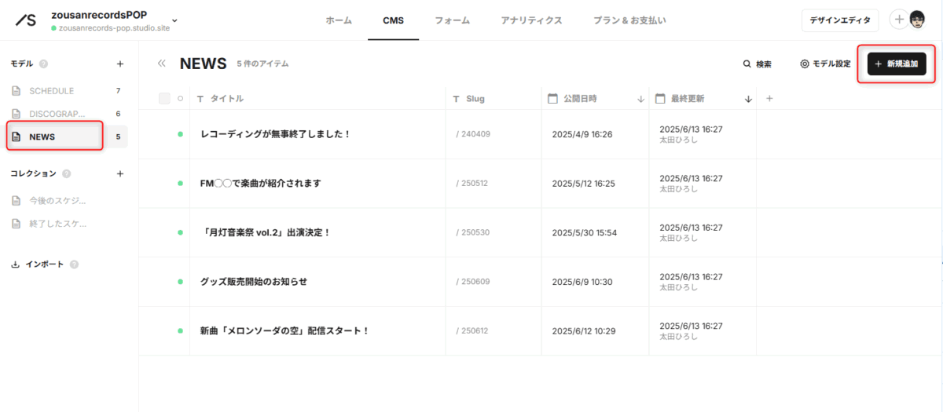
Task: Switch to the アナリティクス tab
Action: (531, 20)
